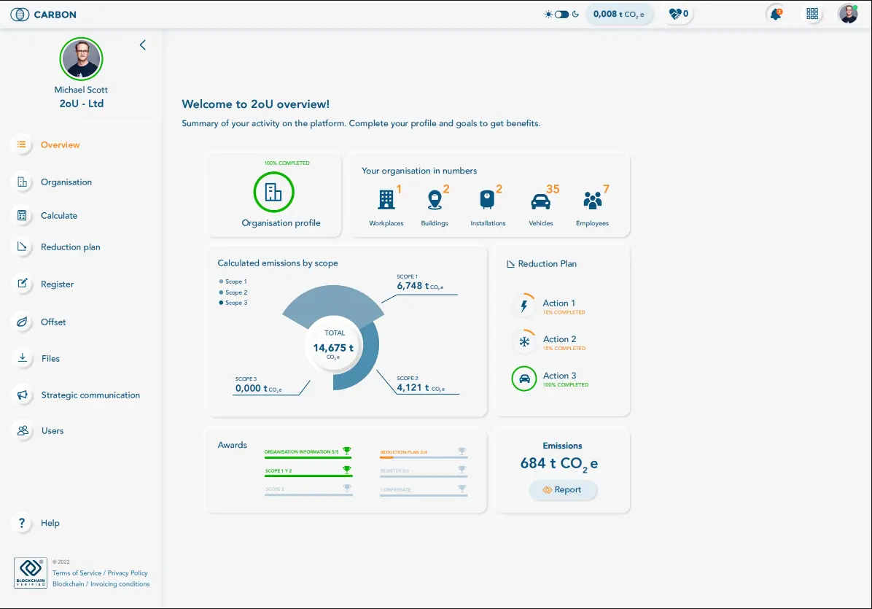This screenshot has width=872, height=609.
Task: Click the Reduction Plan 2/4 progress bar
Action: click(424, 457)
